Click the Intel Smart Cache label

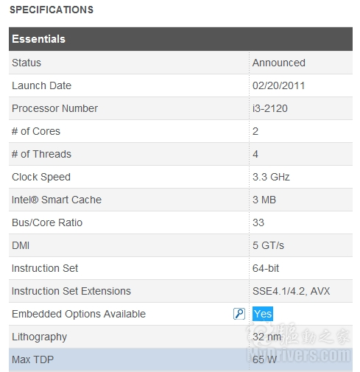coord(57,200)
